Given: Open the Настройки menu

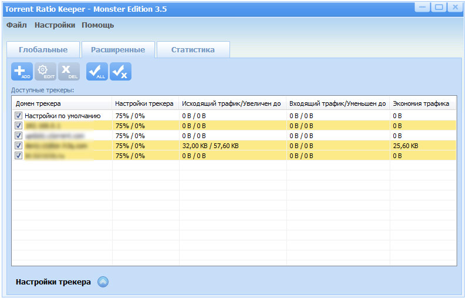Looking at the screenshot, I should click(55, 25).
